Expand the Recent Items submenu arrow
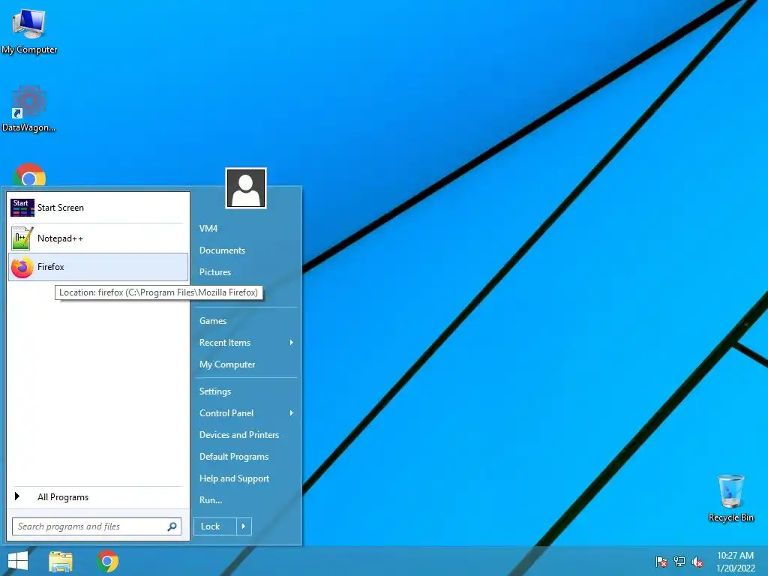This screenshot has height=576, width=768. coord(292,342)
